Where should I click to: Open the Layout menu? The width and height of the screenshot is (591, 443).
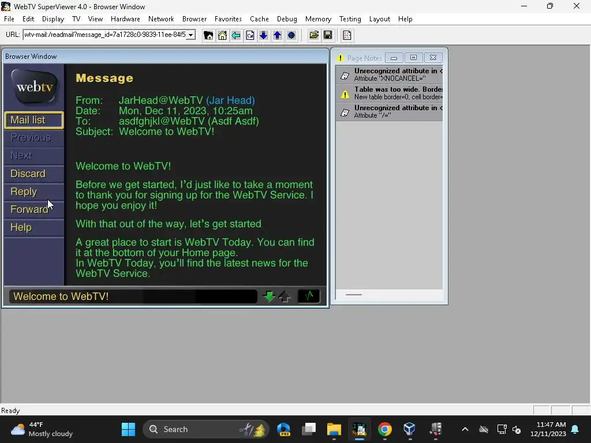coord(380,19)
